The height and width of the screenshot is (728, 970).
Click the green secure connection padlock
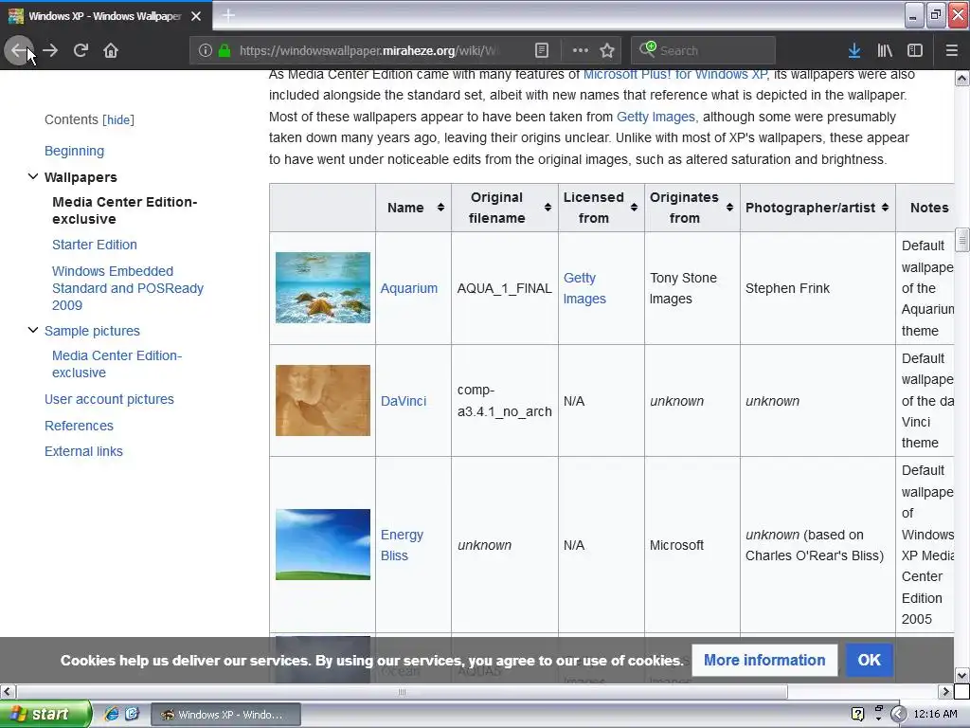click(225, 50)
